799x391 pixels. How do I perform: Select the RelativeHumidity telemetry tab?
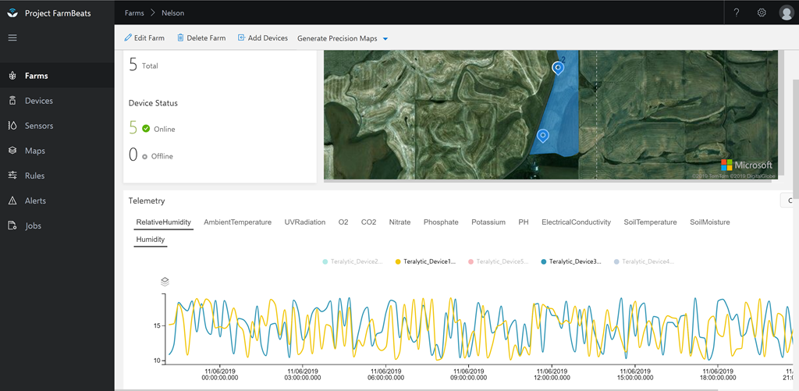click(x=164, y=222)
